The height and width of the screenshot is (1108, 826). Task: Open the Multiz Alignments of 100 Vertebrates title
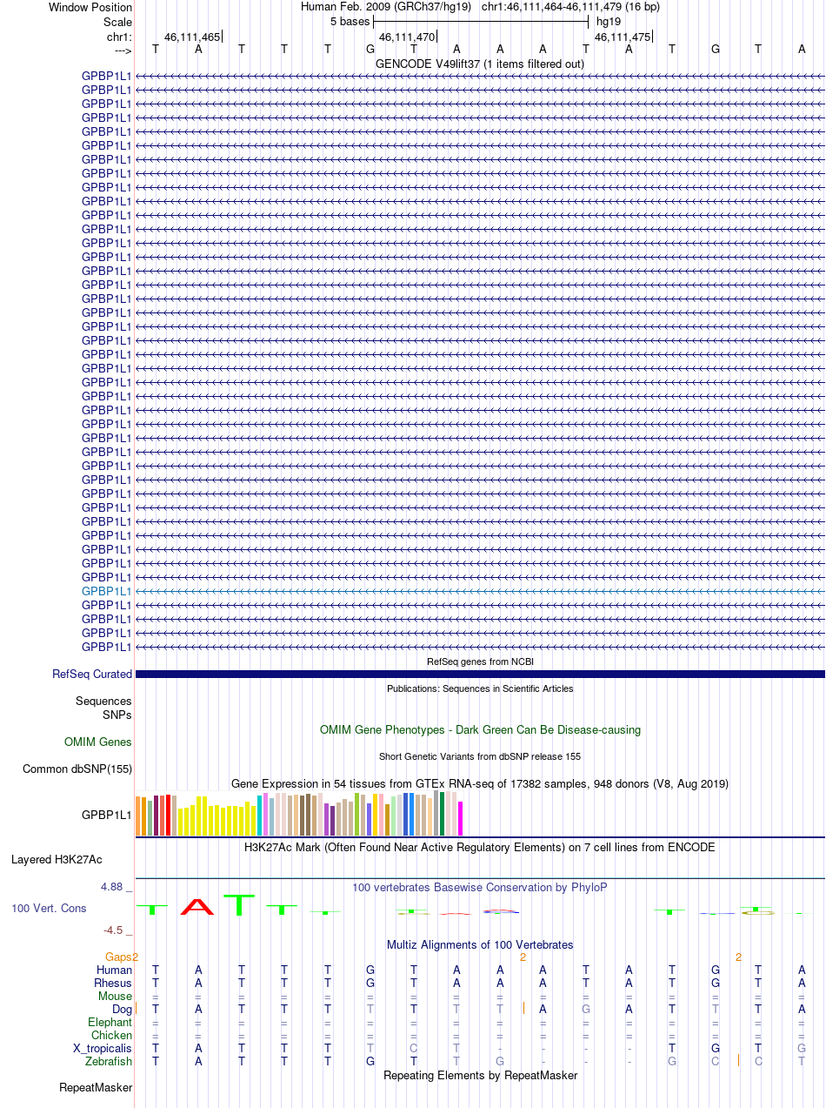480,945
